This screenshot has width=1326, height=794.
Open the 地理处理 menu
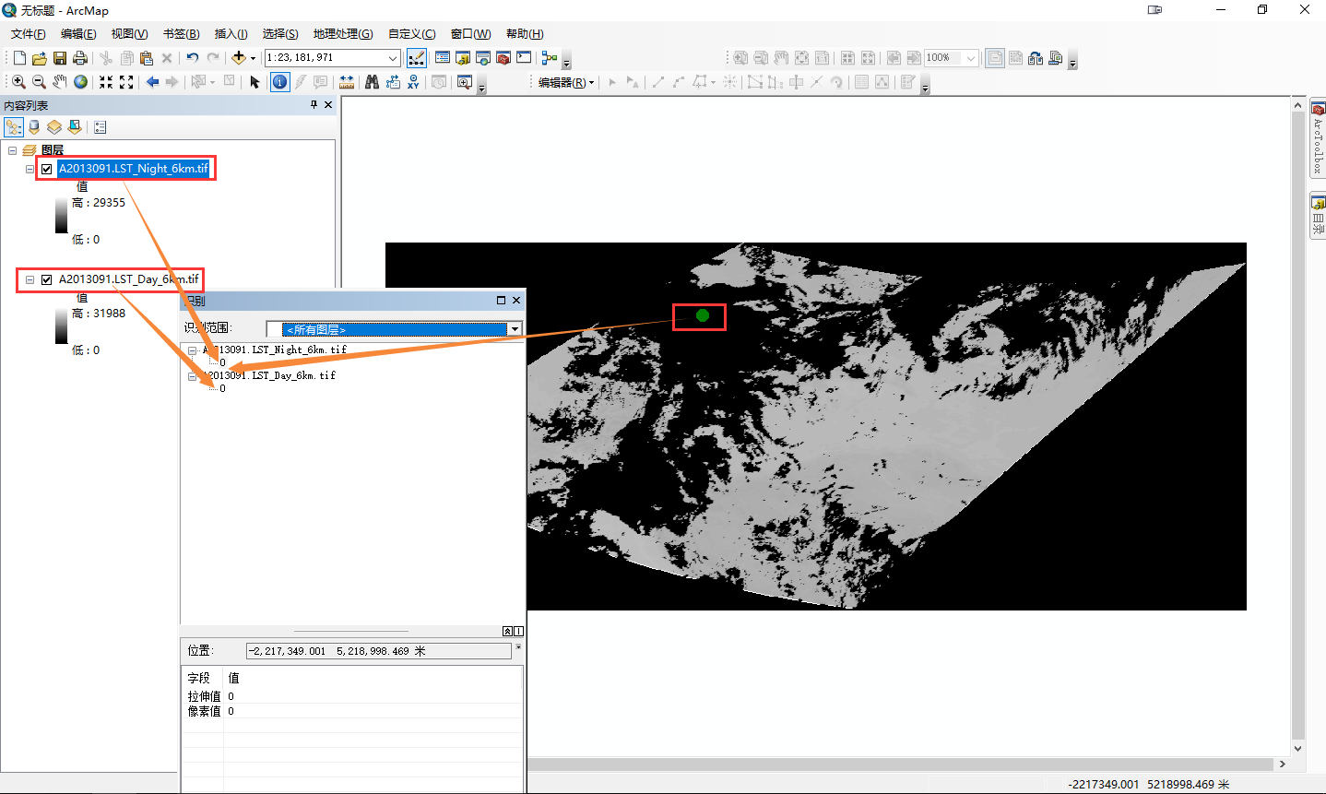coord(342,33)
